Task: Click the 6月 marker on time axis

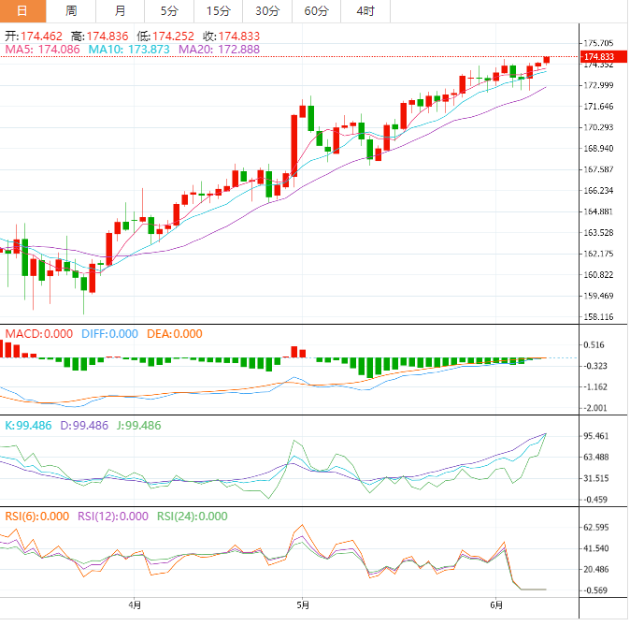Action: (x=497, y=606)
